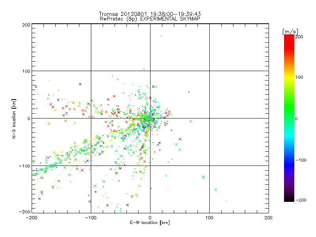Click the x-axis tick label "-100"
Screen dimensions: 316x237
pyautogui.click(x=91, y=218)
